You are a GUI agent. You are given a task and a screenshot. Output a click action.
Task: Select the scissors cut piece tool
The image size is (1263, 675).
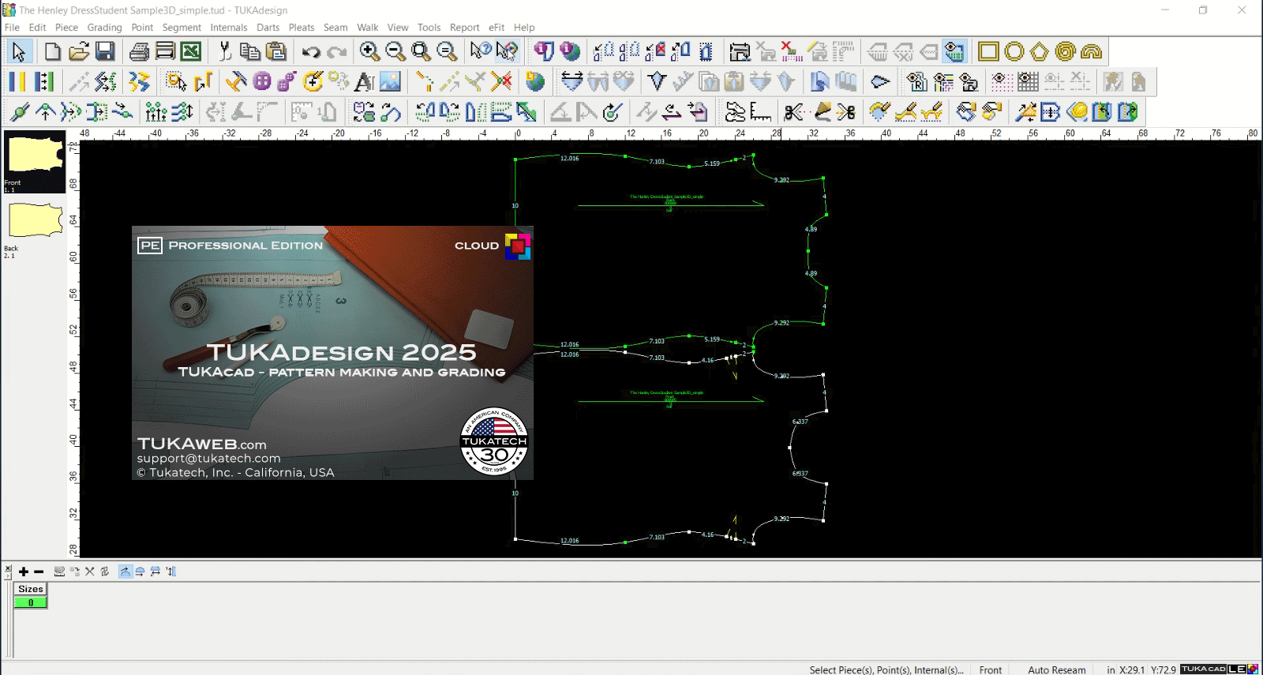[x=794, y=112]
